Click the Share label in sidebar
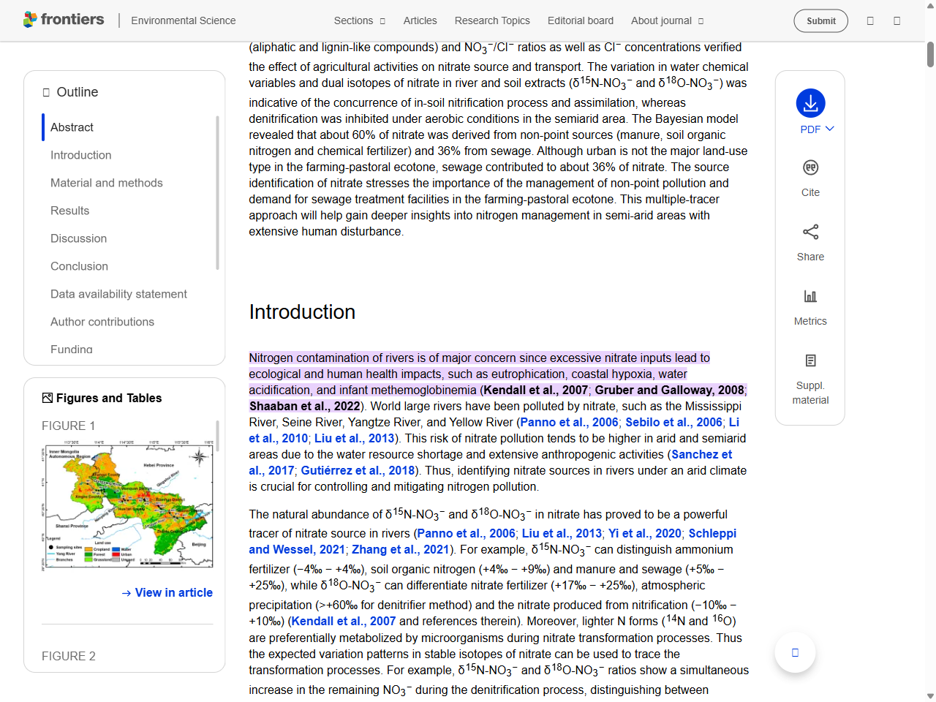 point(810,257)
